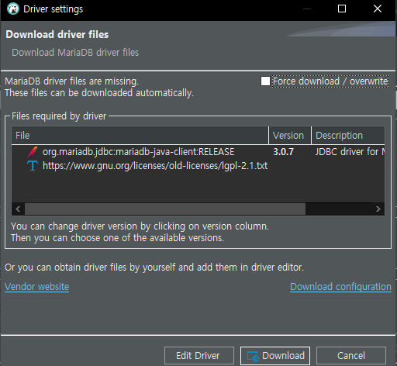
Task: Click the Edit Driver button
Action: pos(199,356)
